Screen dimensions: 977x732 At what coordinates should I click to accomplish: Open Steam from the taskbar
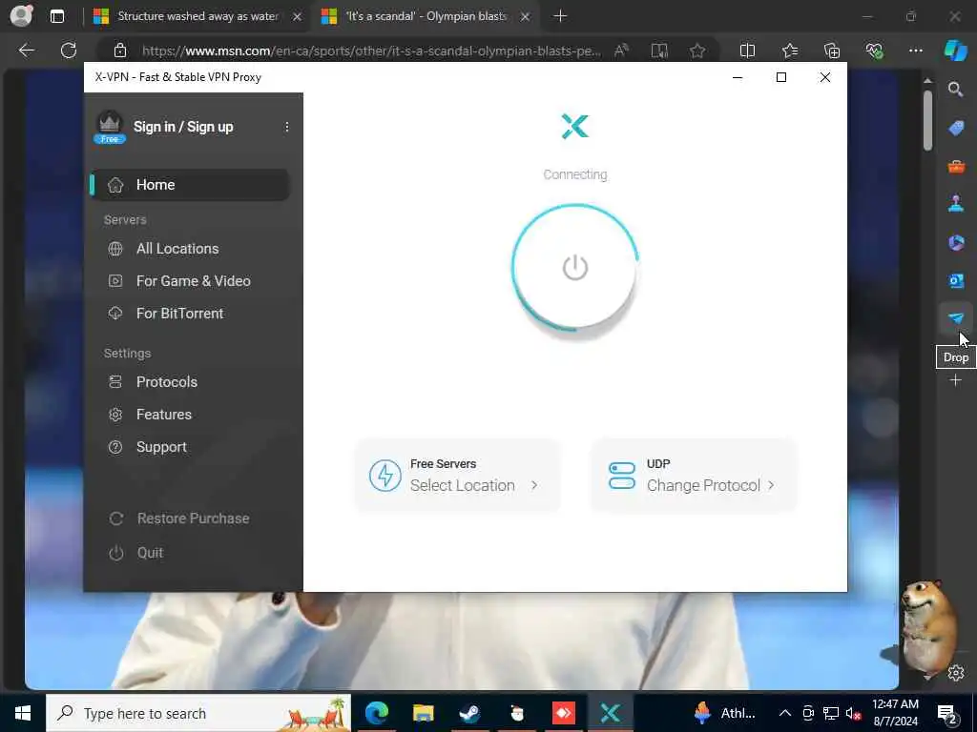[469, 713]
